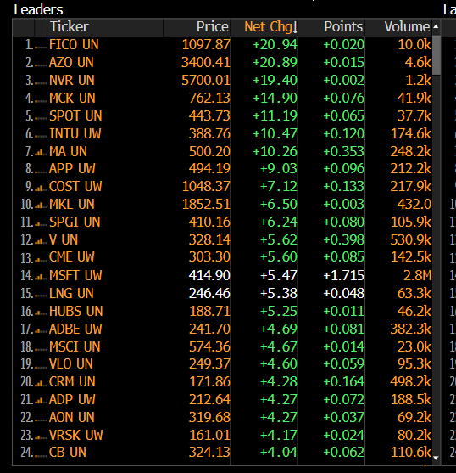Select the VRSK UW ticker

(x=75, y=435)
